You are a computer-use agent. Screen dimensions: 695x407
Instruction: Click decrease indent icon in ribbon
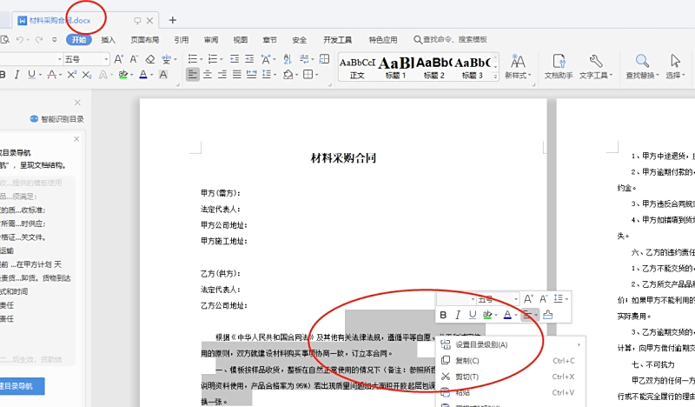click(235, 59)
